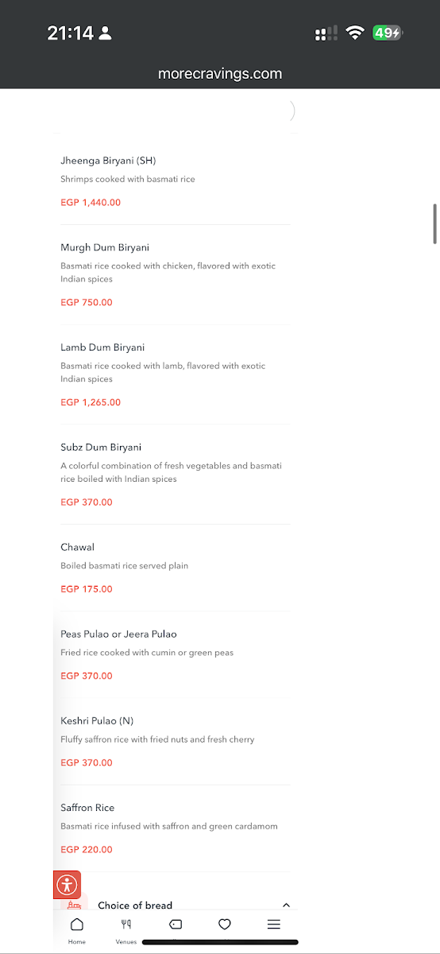440x954 pixels.
Task: Open the accessibility widget icon
Action: pos(67,884)
